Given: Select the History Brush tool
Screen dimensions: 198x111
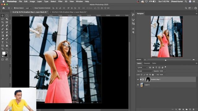Looking at the screenshot, I should pyautogui.click(x=2, y=32).
